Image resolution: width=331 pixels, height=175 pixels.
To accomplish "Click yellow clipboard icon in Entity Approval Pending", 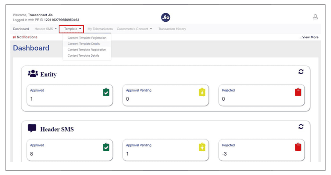I will pos(202,92).
